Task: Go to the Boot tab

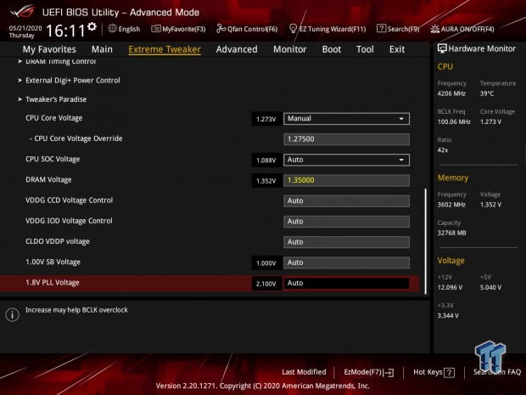Action: [x=332, y=49]
